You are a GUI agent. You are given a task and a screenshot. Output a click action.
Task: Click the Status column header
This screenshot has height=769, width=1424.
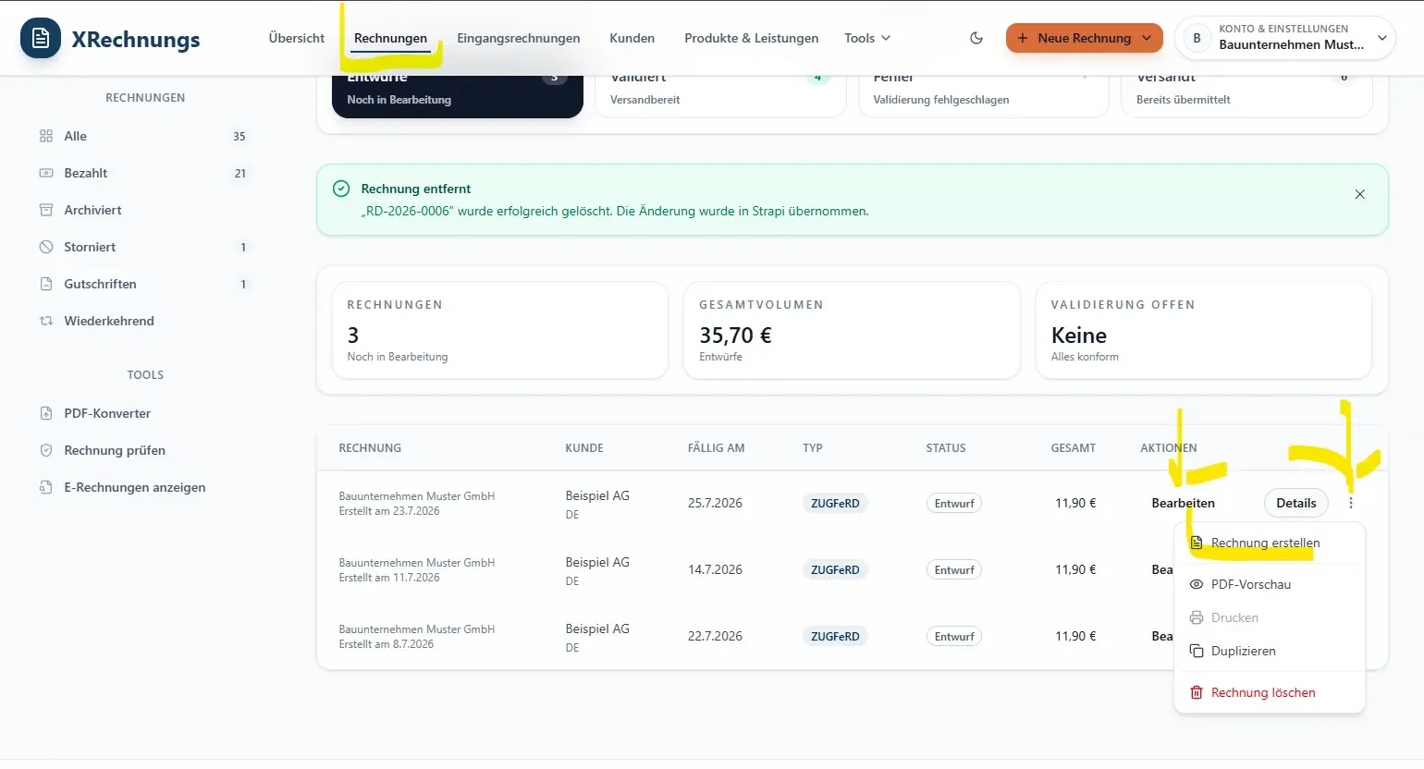click(x=946, y=447)
